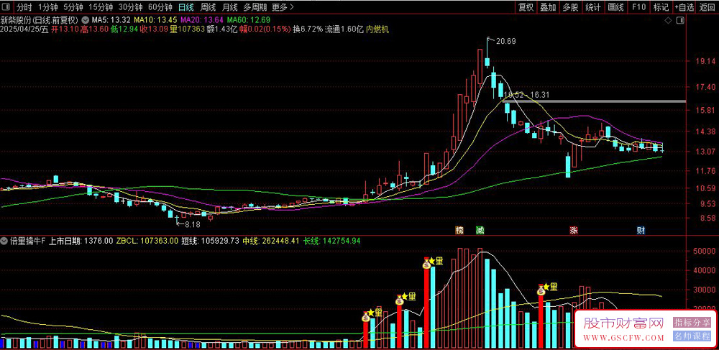The image size is (719, 350).
Task: Click the 16.52 - 16.31 gap label
Action: pyautogui.click(x=526, y=96)
